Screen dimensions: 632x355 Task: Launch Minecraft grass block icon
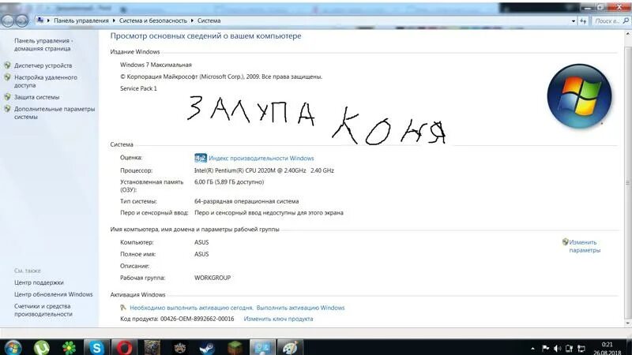pyautogui.click(x=235, y=347)
